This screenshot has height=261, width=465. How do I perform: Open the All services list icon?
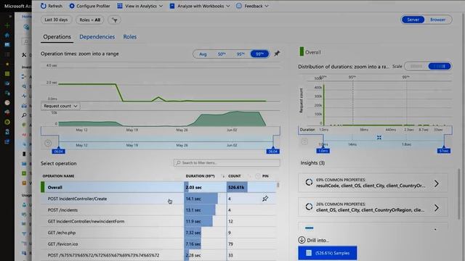click(7, 54)
